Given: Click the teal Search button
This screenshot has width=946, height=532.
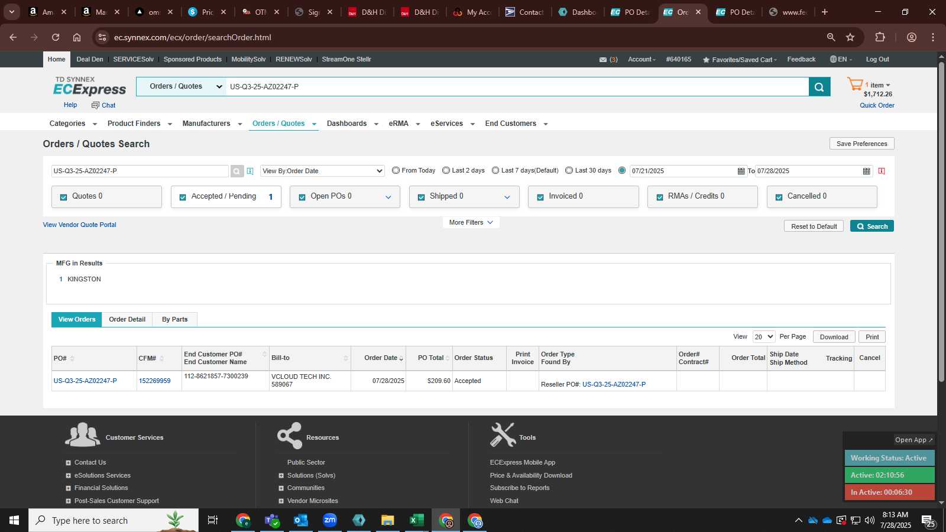Looking at the screenshot, I should click(x=872, y=226).
